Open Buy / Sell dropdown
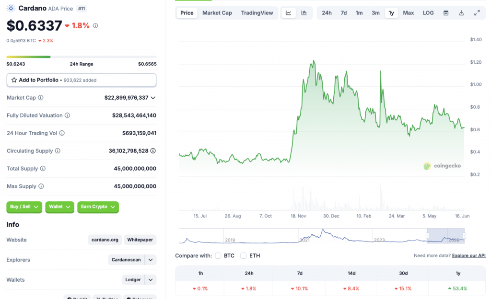 click(x=24, y=207)
